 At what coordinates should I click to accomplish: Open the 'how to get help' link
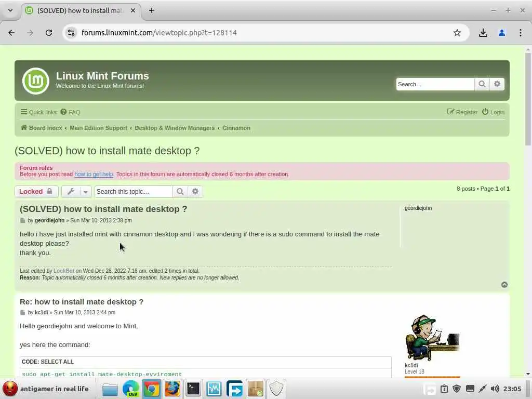[94, 175]
